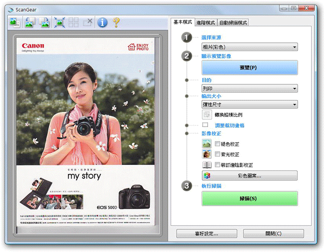Screen dimensions: 325x252
Task: Click the select all crop frames icon
Action: click(74, 22)
